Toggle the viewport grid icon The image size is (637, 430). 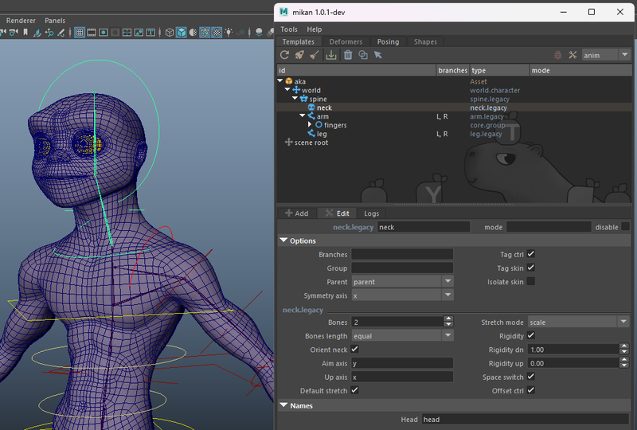click(80, 32)
